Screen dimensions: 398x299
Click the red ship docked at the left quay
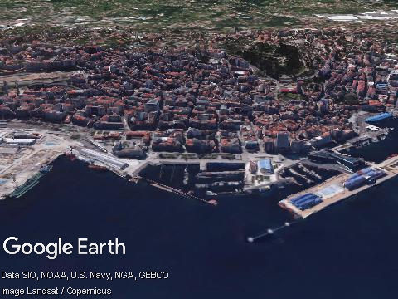pos(97,168)
